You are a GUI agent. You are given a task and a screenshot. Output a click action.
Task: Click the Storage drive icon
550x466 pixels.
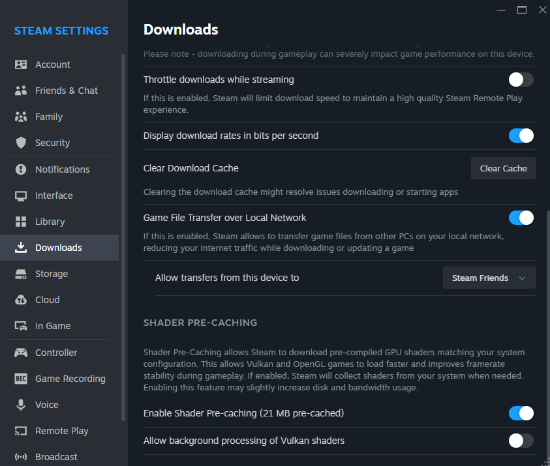(x=21, y=274)
